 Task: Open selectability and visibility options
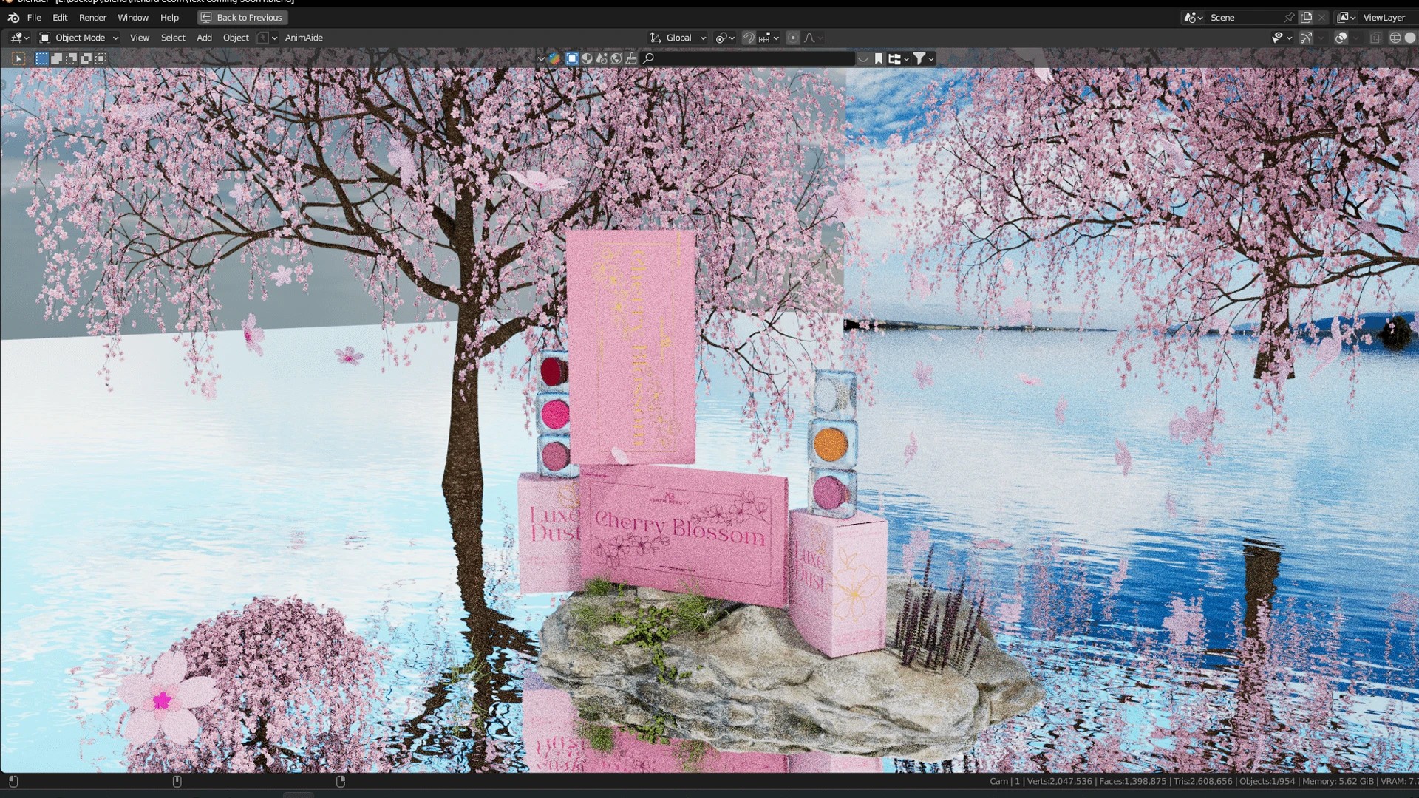coord(1282,38)
